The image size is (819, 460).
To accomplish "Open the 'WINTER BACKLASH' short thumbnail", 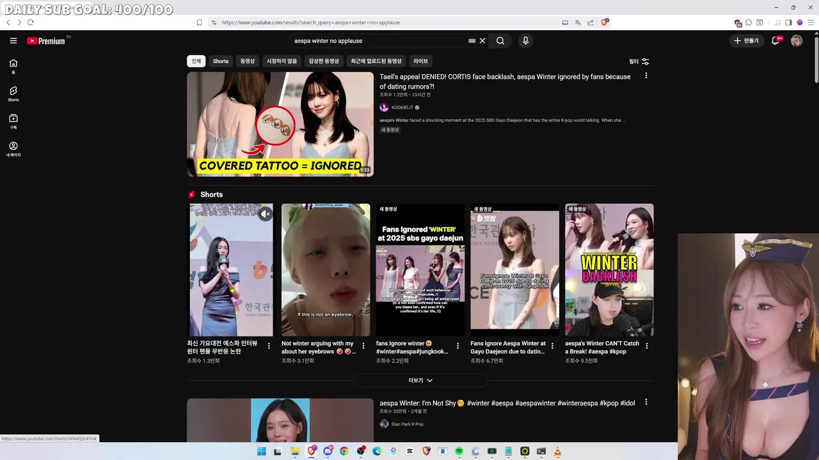I will (x=609, y=270).
